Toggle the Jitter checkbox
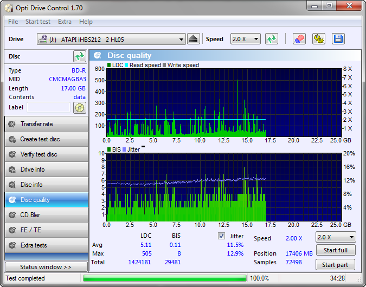366x287 pixels. point(221,236)
